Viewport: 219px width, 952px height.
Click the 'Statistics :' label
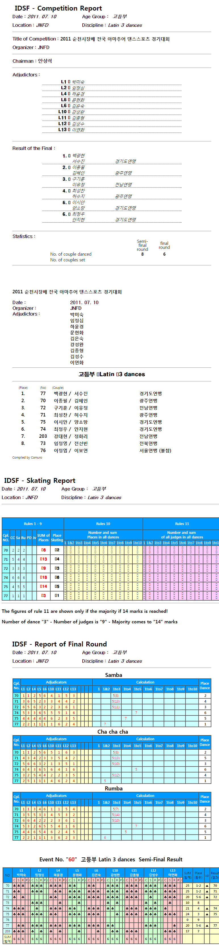[x=24, y=237]
